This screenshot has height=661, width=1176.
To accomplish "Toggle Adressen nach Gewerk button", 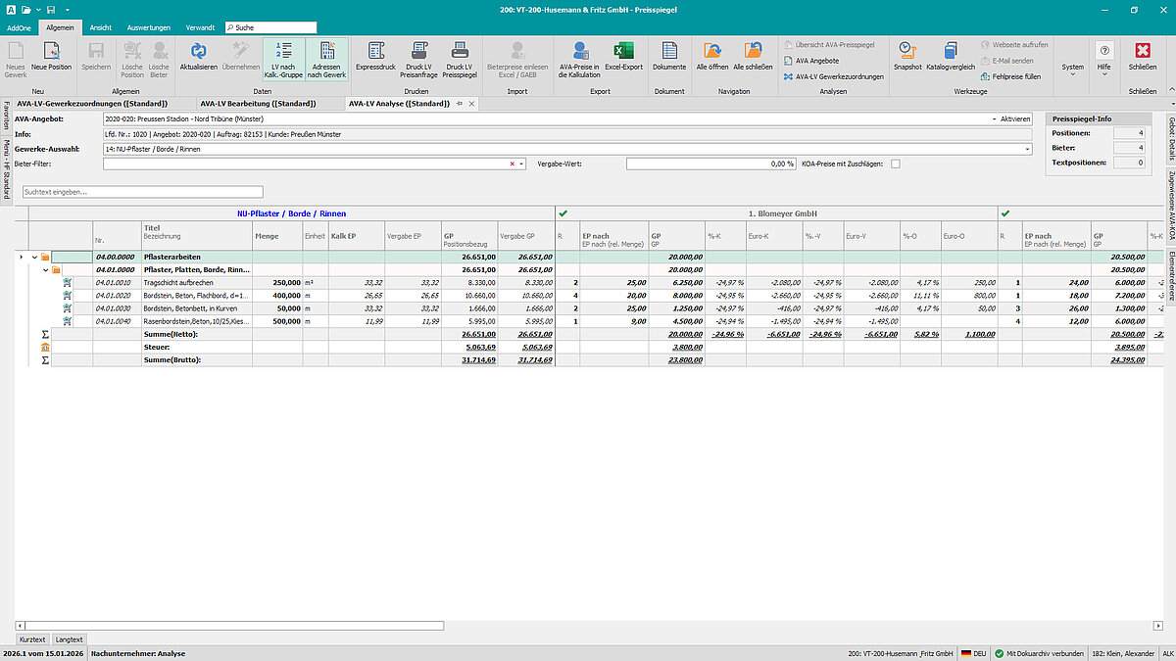I will [x=326, y=59].
